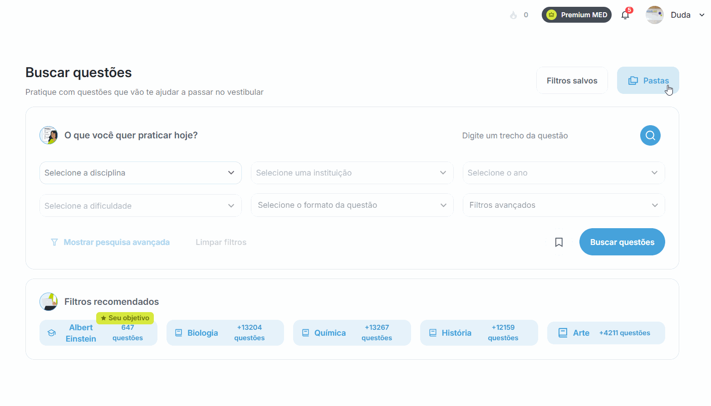
Task: Select the Albert Einstein recommended filter
Action: pos(98,333)
